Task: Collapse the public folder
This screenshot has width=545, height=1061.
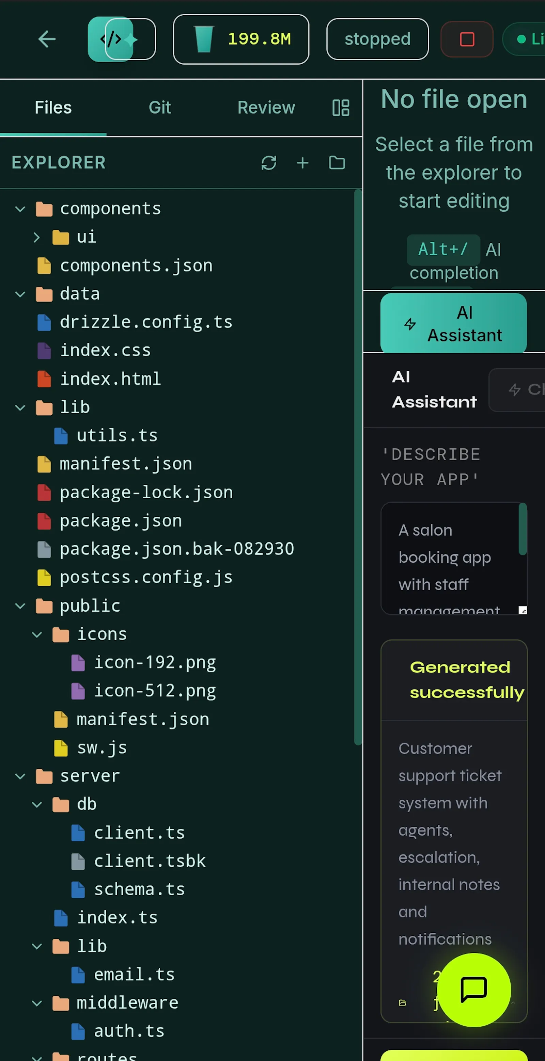Action: (x=20, y=606)
